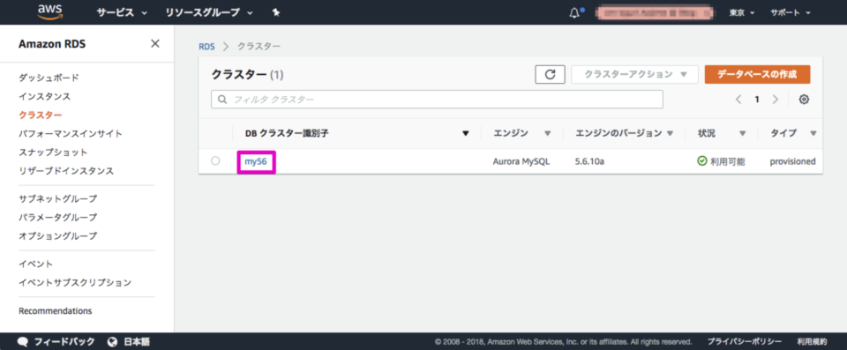Viewport: 847px width, 350px height.
Task: Open the AWS home logo
Action: tap(49, 11)
